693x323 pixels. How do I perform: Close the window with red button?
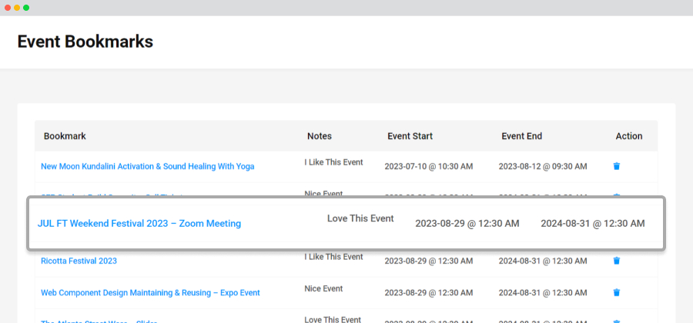pyautogui.click(x=8, y=8)
